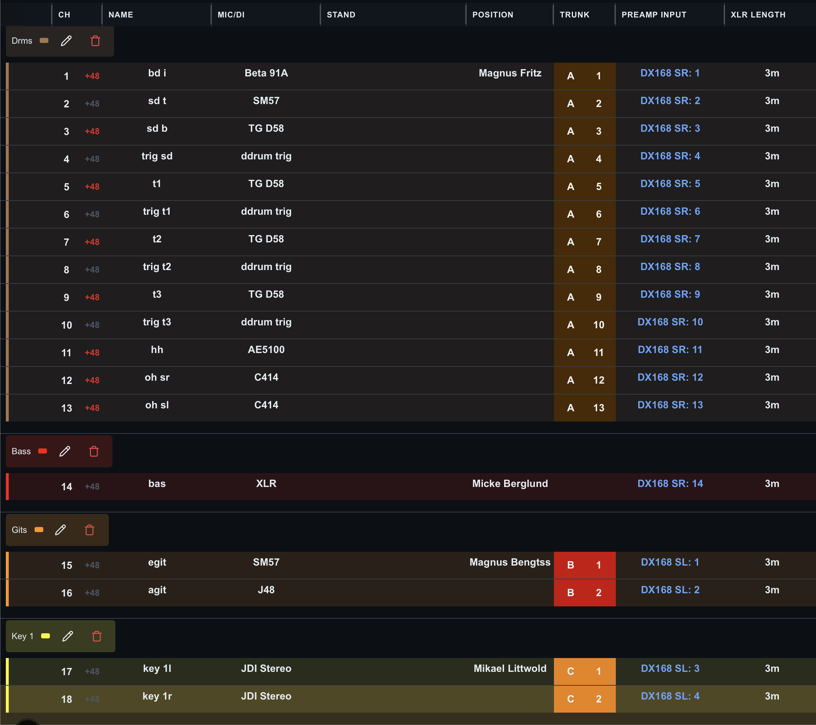Select C414 mic cell for oh sr
816x725 pixels.
[x=266, y=377]
